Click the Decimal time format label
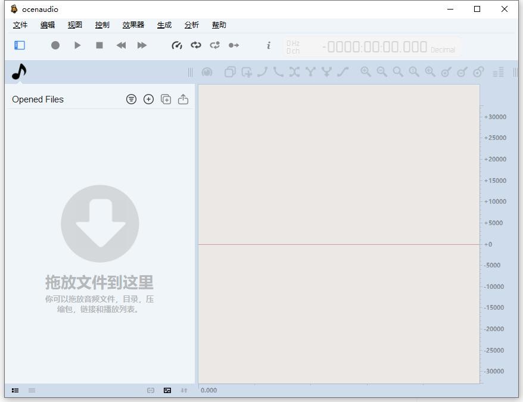Screen dimensions: 523x402 [x=443, y=49]
